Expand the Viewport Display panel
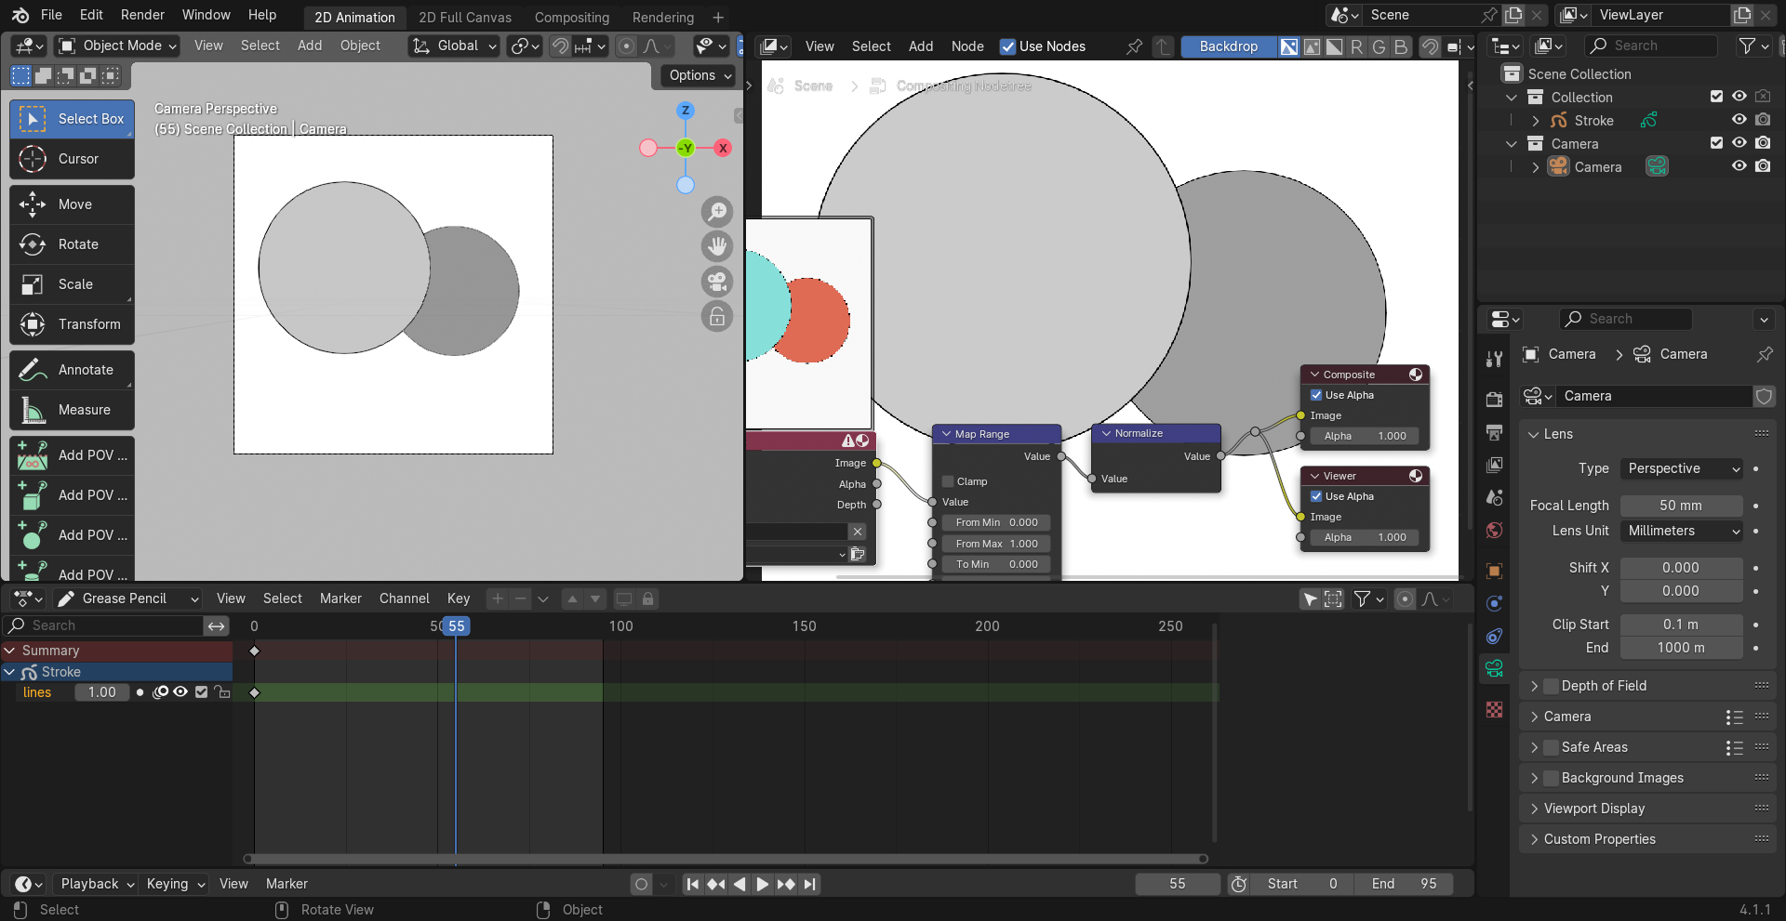 point(1593,809)
